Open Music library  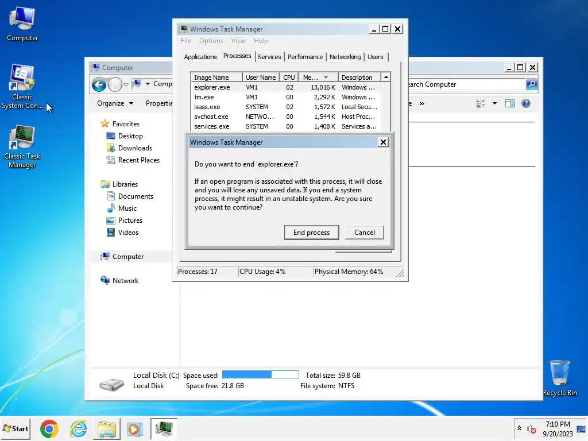pos(127,208)
